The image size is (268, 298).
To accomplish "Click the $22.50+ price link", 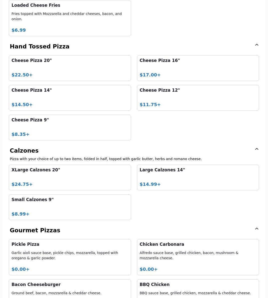I will point(22,75).
